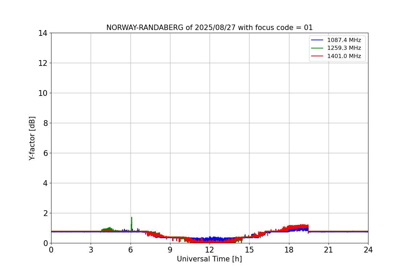This screenshot has width=409, height=273.
Task: Click x-axis tick label 24
Action: click(368, 250)
